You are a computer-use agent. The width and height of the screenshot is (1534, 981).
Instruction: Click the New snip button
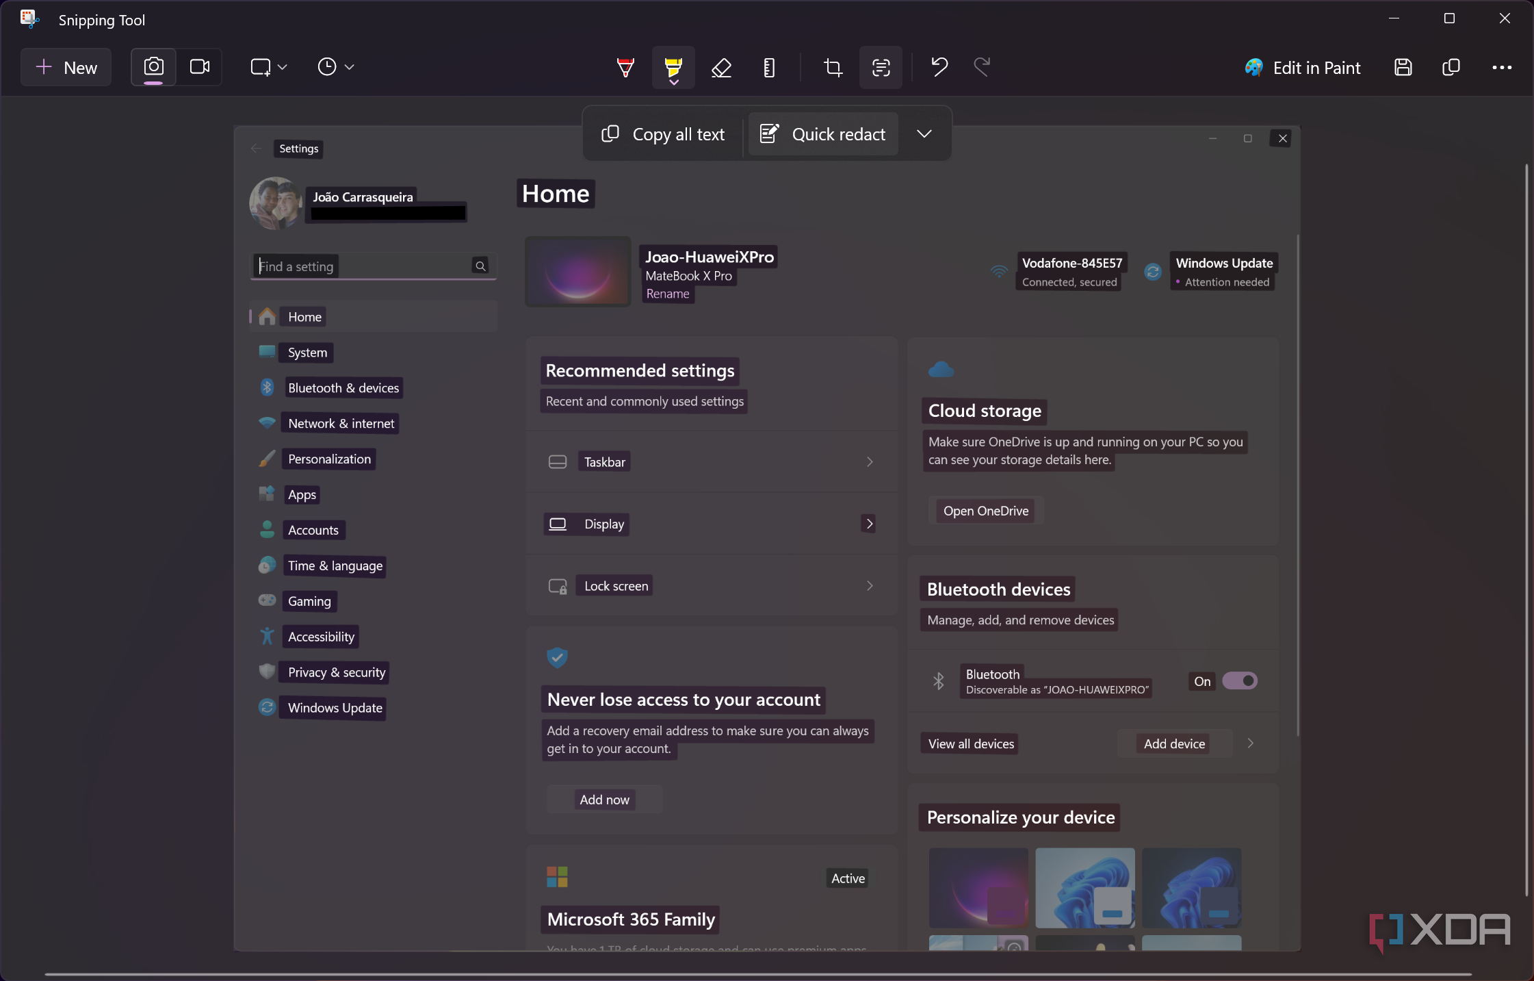(x=66, y=67)
